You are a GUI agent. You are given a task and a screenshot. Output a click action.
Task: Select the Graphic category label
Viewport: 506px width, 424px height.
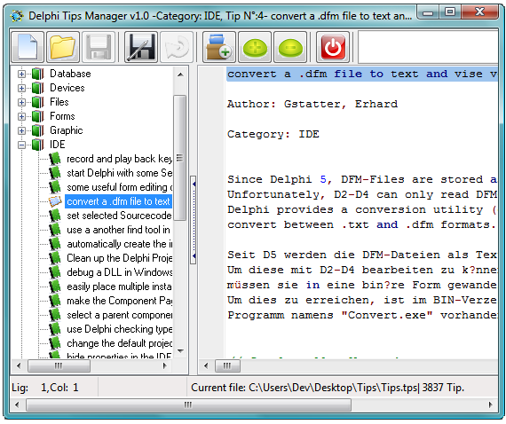(x=67, y=130)
